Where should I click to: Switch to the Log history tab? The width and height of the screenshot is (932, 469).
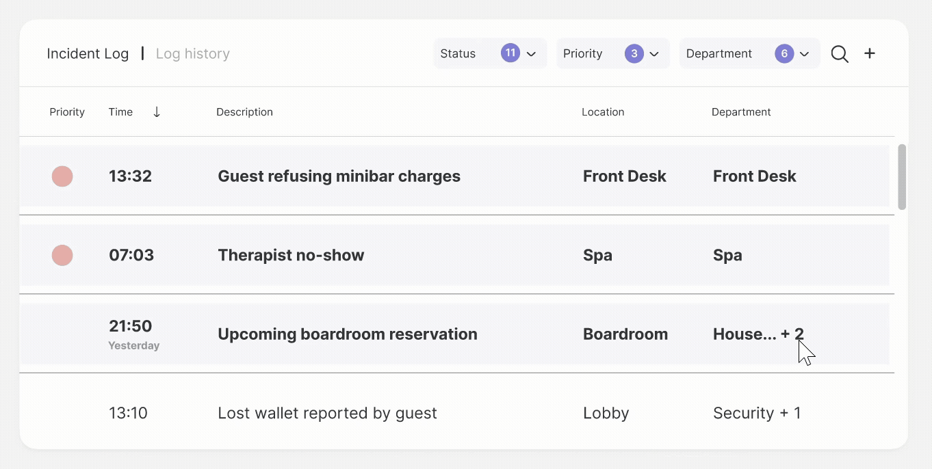point(192,54)
